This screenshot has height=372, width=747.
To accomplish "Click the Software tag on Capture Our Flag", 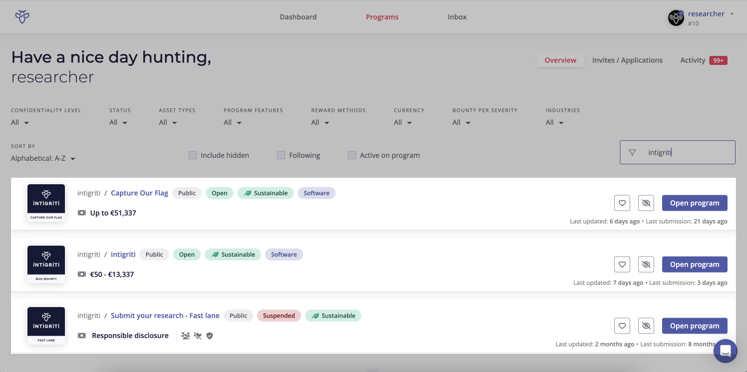I will (317, 193).
